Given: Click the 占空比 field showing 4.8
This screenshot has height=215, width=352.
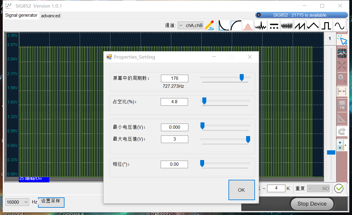Looking at the screenshot, I should [x=174, y=102].
